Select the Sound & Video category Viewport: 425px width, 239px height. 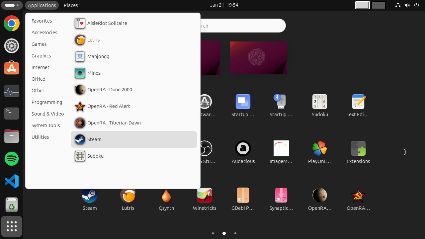(47, 114)
